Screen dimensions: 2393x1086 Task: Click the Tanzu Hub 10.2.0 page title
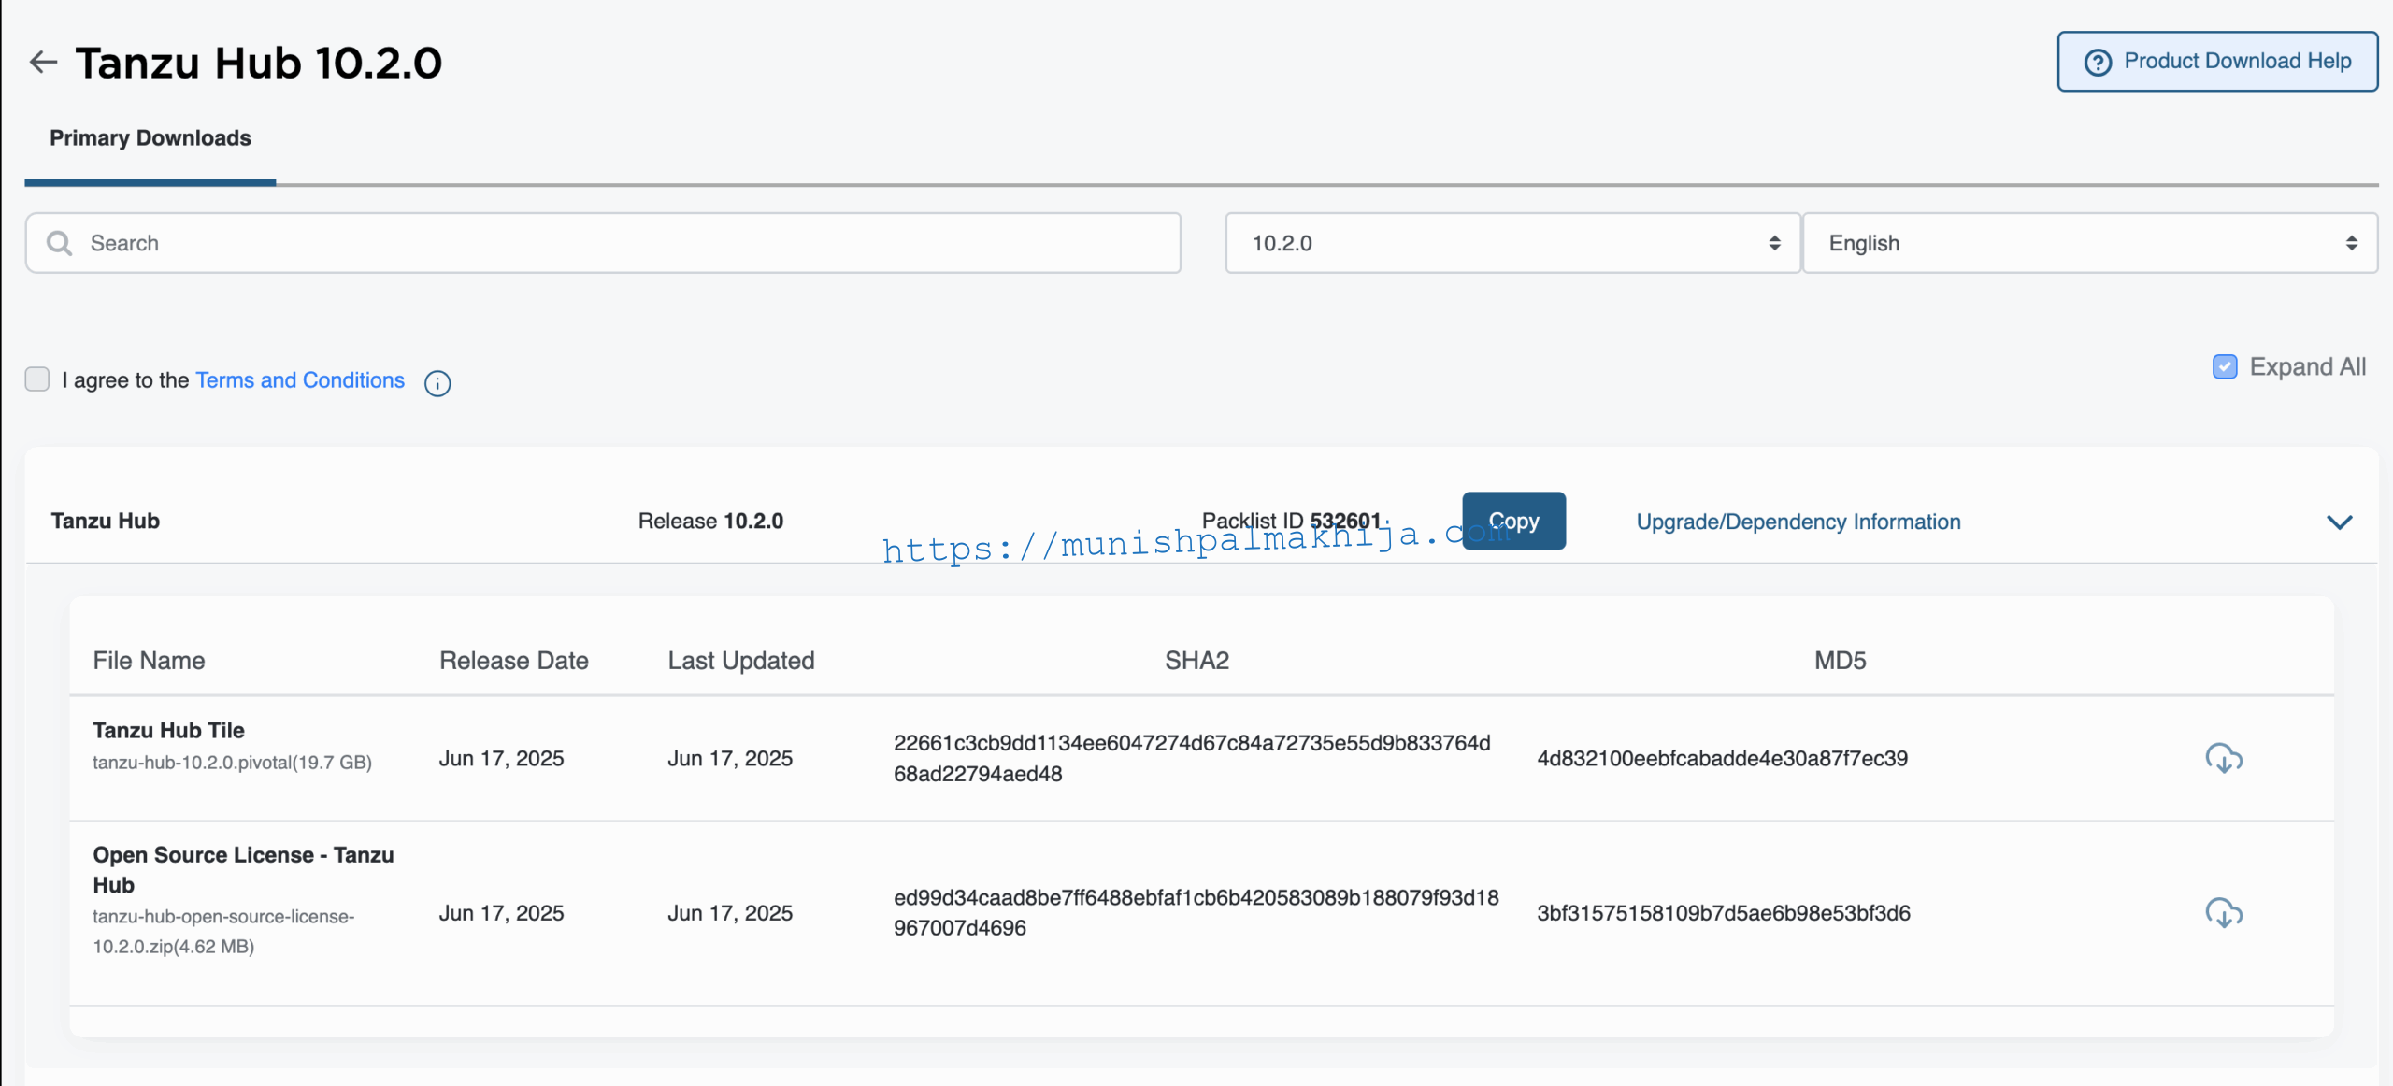click(x=258, y=63)
